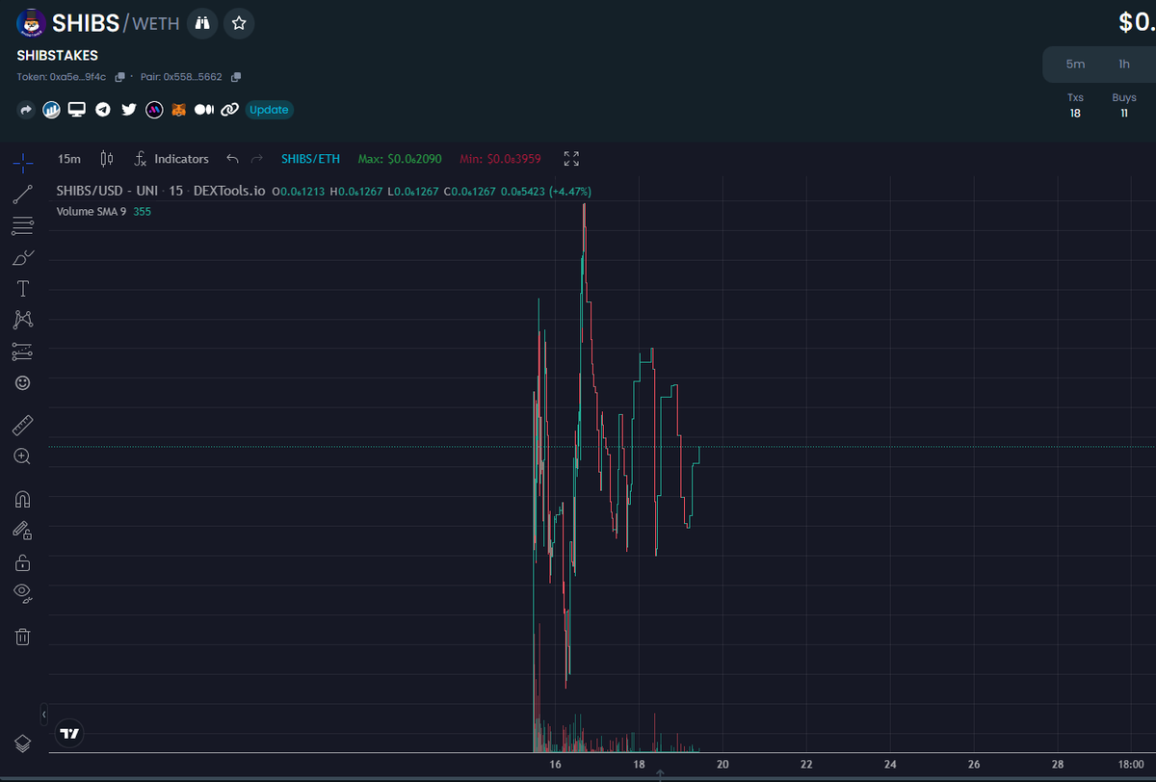Viewport: 1156px width, 782px height.
Task: Select the 1h timeframe tab
Action: coord(1124,65)
